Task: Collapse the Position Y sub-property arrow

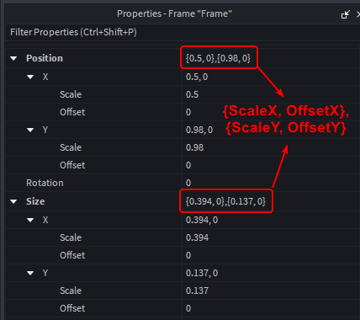Action: [x=30, y=130]
